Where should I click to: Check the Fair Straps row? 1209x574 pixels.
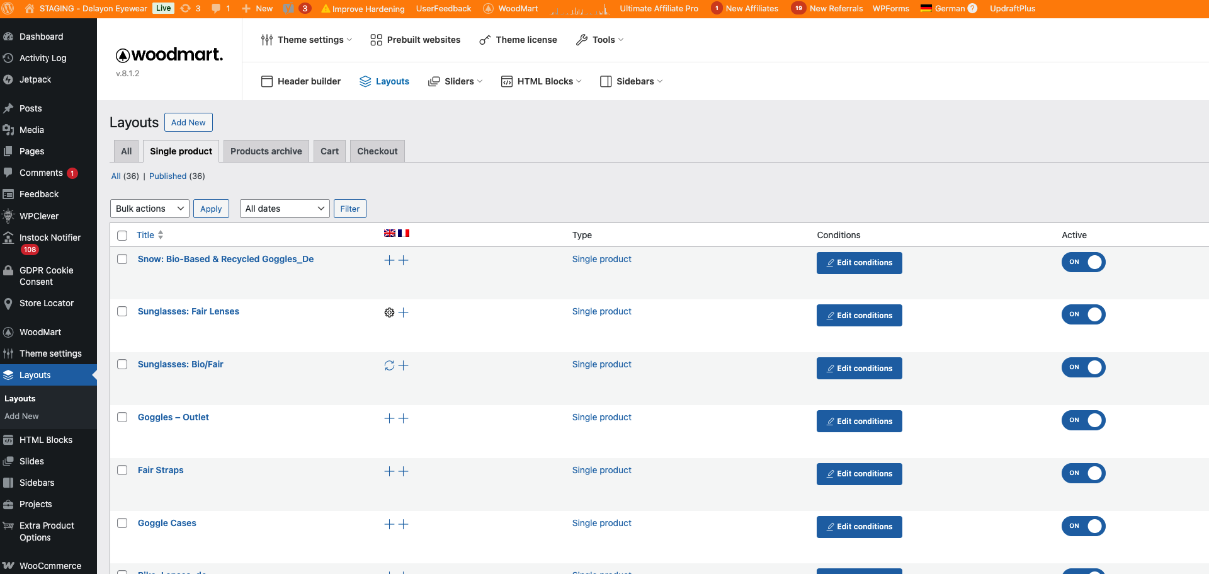tap(122, 470)
